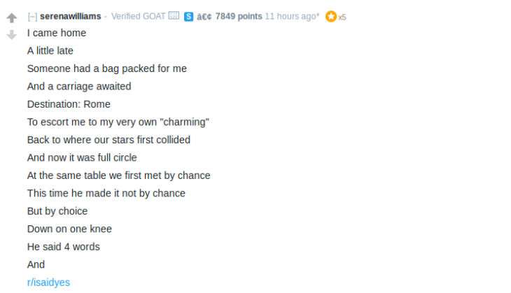
Task: Click the "And a carriage awaited" line
Action: point(79,86)
